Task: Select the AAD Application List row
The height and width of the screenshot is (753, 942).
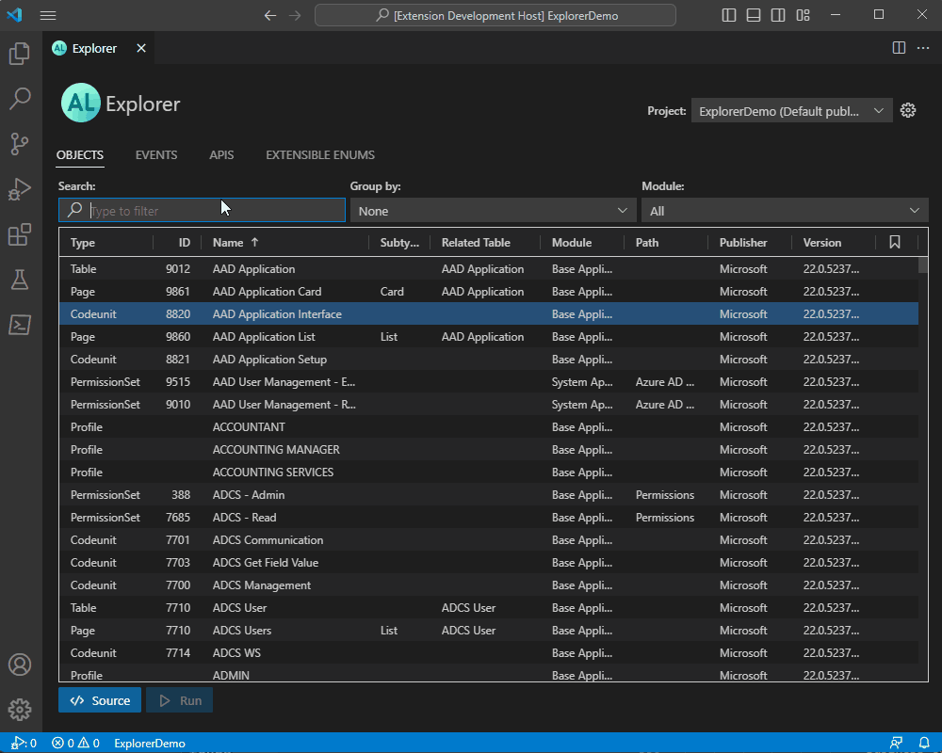Action: [488, 337]
